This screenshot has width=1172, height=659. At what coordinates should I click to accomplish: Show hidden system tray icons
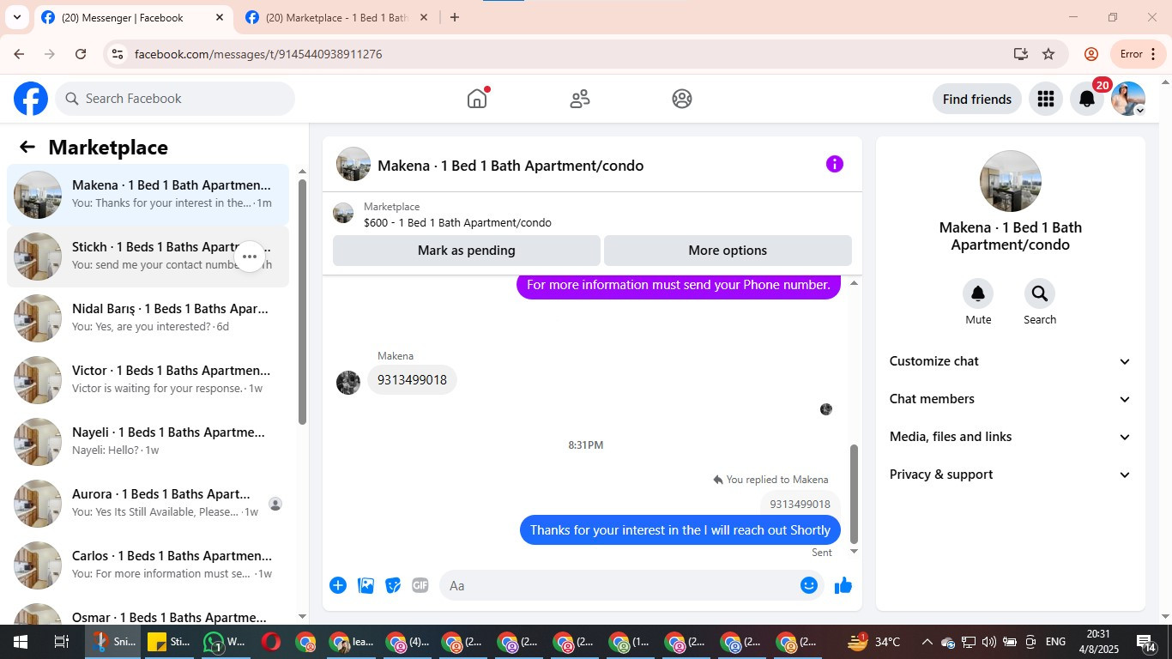(x=927, y=642)
